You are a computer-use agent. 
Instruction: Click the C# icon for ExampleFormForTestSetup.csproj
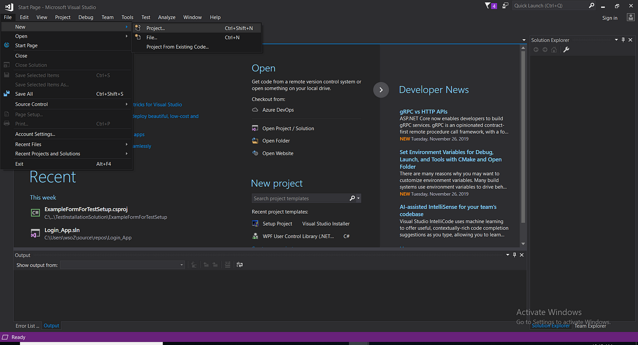click(35, 213)
